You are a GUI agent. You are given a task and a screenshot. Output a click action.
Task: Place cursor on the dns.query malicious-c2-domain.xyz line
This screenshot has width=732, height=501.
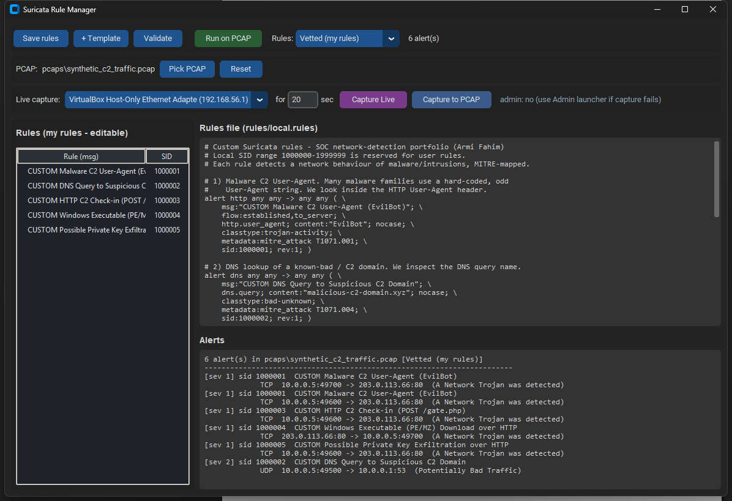(339, 293)
